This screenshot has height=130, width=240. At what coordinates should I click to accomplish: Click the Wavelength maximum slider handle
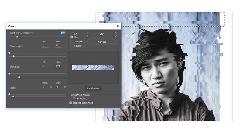(x=13, y=56)
